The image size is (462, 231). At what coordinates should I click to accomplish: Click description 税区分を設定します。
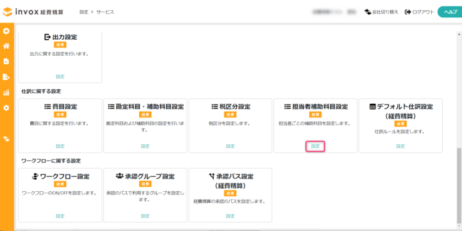pos(230,123)
